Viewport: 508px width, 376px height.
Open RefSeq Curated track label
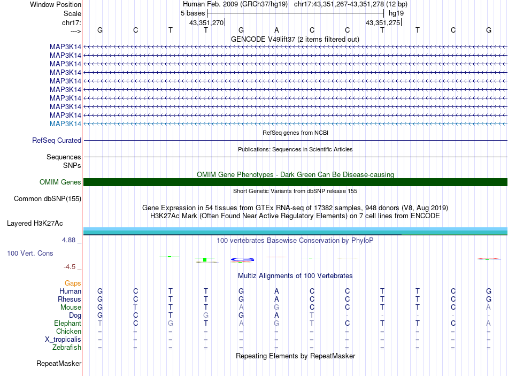pos(57,140)
